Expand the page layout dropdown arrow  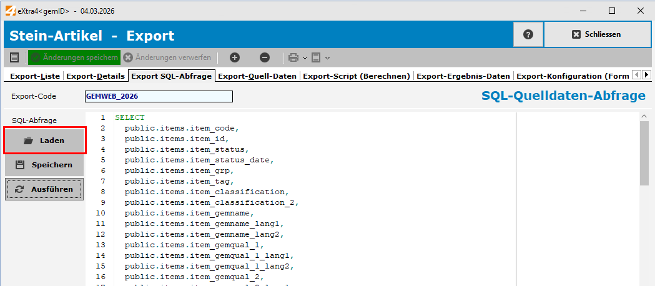point(327,57)
